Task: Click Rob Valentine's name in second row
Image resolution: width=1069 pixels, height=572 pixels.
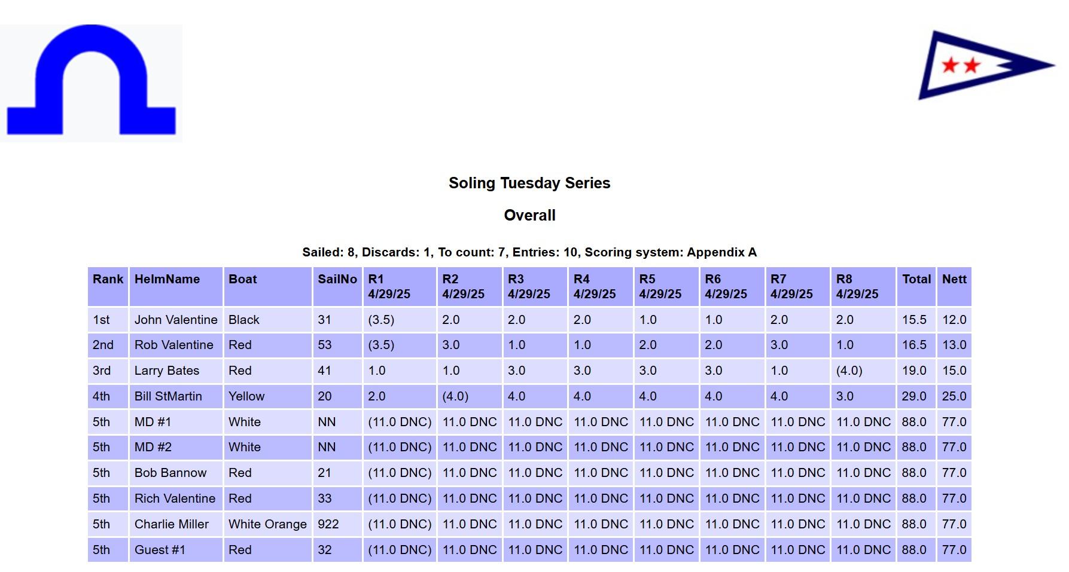Action: point(173,345)
